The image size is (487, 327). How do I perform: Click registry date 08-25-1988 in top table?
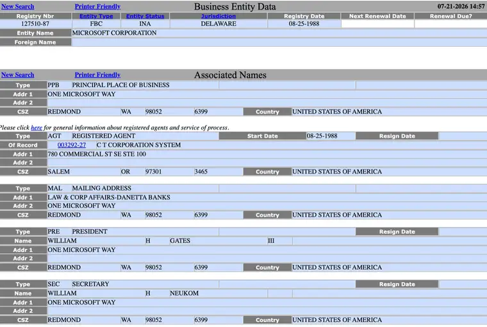tap(304, 24)
